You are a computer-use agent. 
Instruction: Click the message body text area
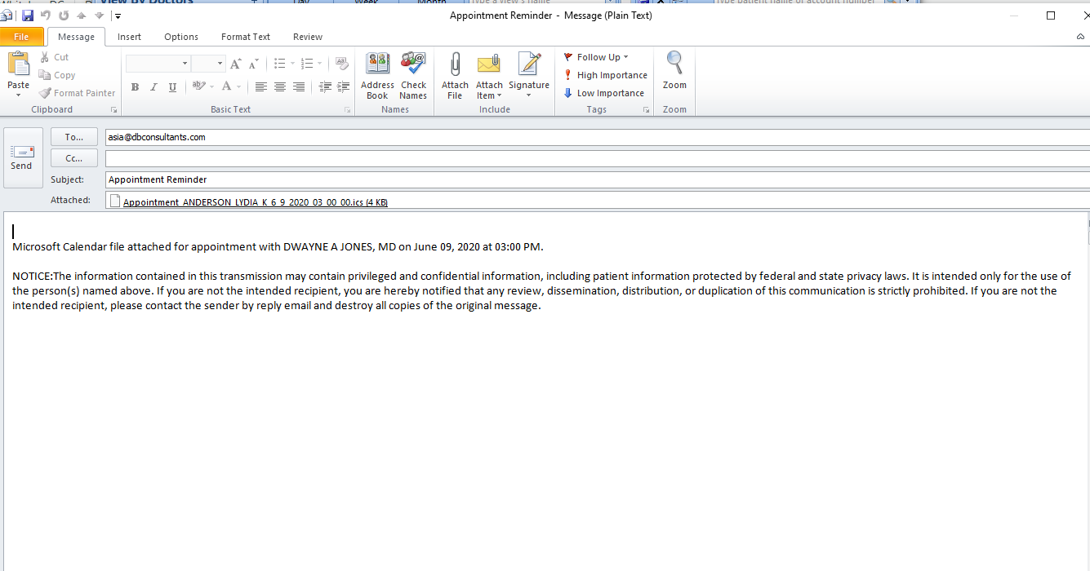click(545, 392)
